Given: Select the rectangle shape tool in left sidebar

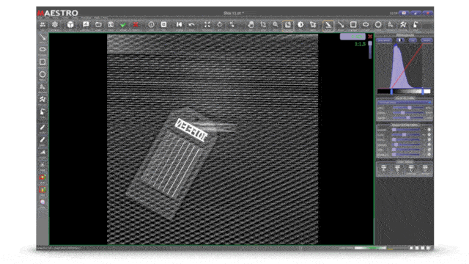Looking at the screenshot, I should click(x=43, y=62).
